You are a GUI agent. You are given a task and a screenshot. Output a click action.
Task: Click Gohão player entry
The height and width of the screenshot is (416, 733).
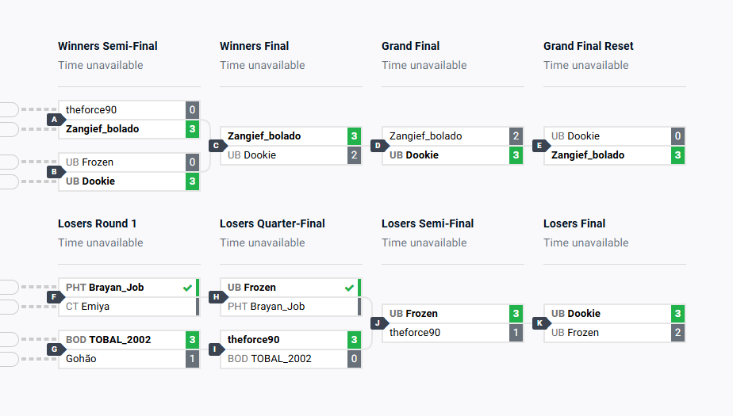(83, 359)
